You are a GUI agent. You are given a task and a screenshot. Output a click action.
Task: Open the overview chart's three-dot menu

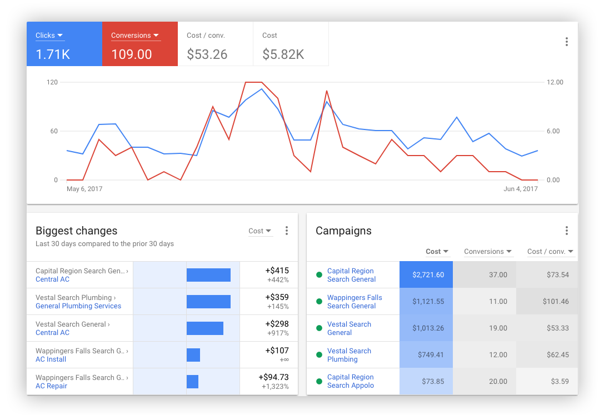566,42
